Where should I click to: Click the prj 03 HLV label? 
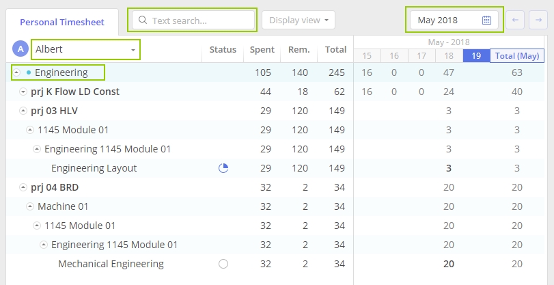[x=55, y=111]
